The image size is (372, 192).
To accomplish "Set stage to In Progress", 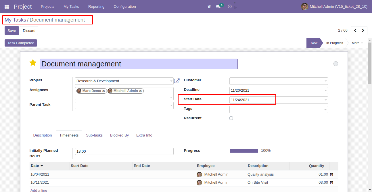I will [334, 43].
